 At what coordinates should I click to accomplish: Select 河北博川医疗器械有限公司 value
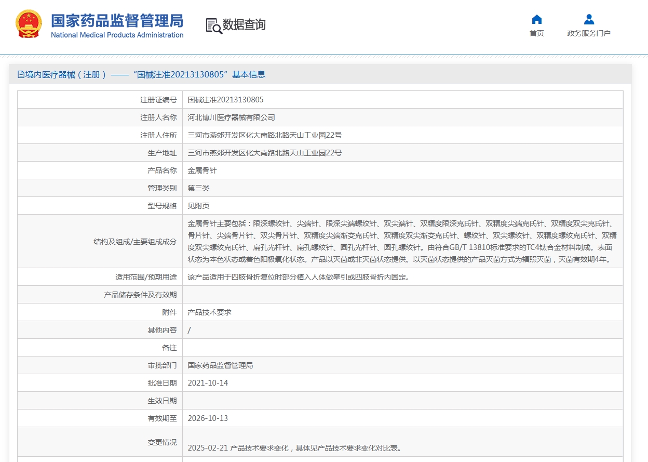pyautogui.click(x=231, y=117)
